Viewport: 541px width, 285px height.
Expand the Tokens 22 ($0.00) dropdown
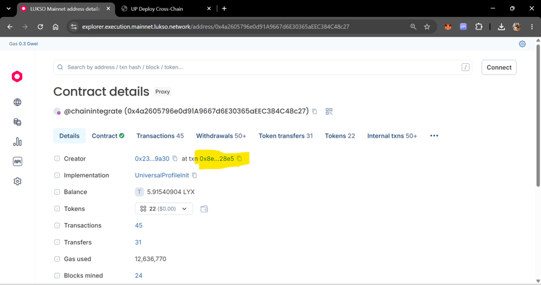pos(164,209)
